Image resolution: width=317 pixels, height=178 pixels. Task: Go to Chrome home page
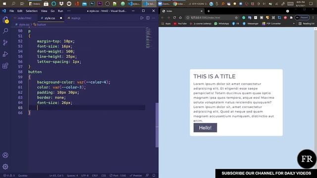click(x=180, y=18)
